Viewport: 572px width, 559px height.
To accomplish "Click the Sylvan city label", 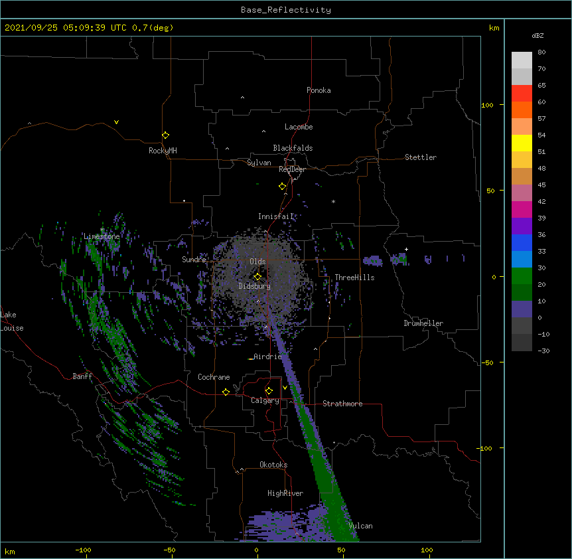I will pos(259,163).
